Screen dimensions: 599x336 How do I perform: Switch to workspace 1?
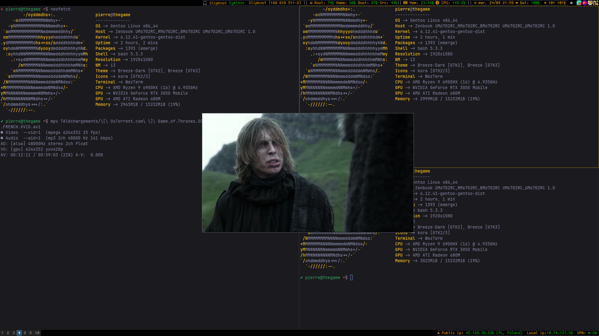tap(2, 333)
